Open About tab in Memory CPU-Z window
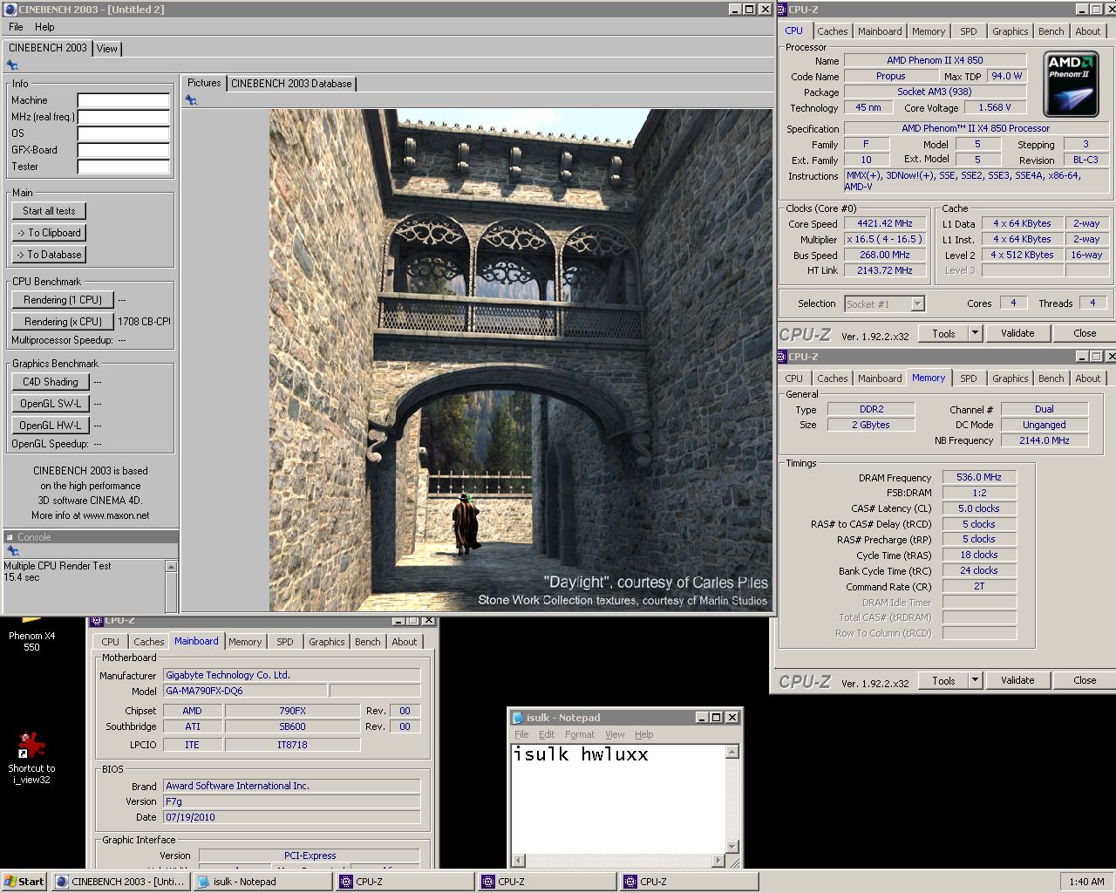The image size is (1116, 893). tap(1087, 378)
